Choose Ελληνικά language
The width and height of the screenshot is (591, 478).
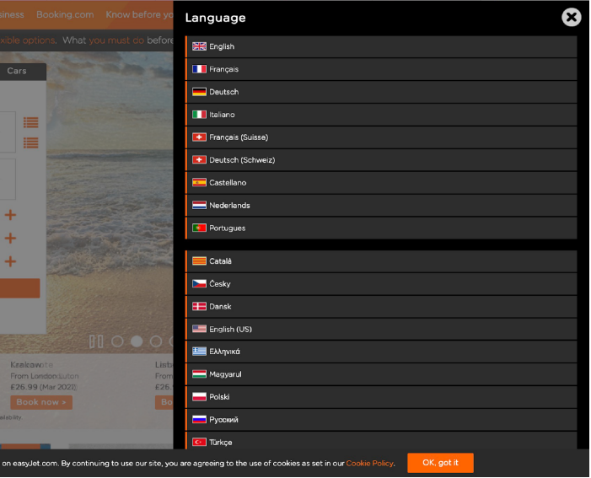click(x=381, y=352)
